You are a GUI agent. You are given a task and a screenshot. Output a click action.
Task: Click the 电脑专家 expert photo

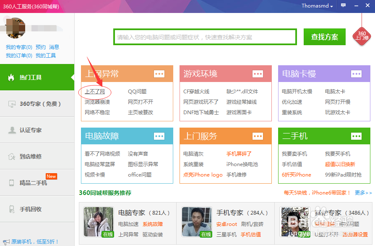[99, 222]
